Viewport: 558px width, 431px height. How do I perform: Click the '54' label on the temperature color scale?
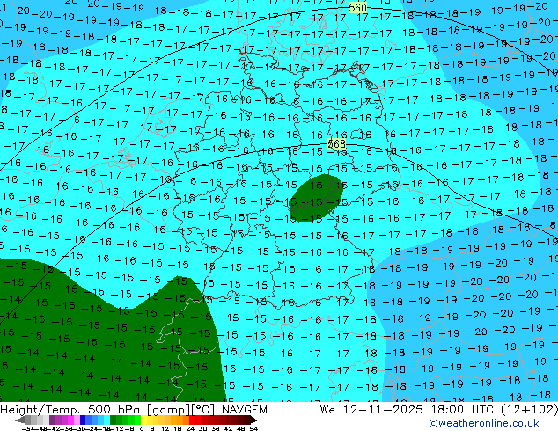(x=253, y=428)
